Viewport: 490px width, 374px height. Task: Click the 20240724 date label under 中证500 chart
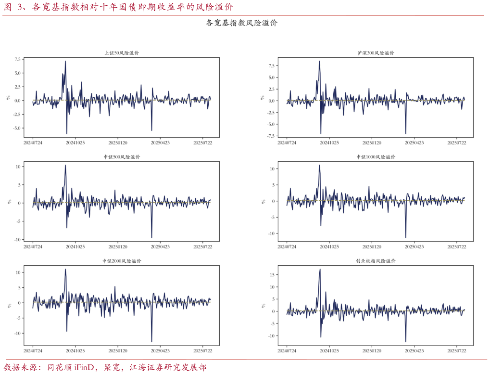point(33,246)
